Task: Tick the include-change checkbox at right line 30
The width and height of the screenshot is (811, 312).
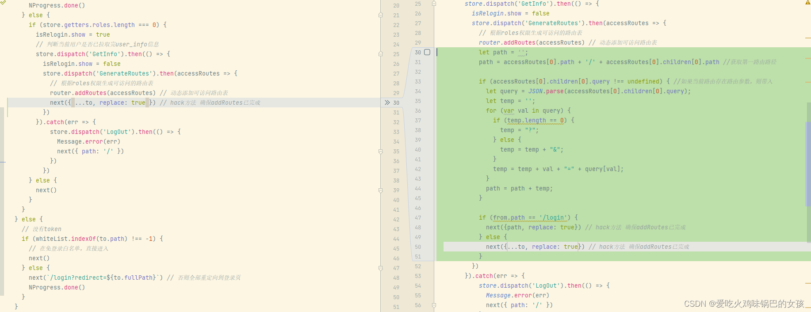Action: (427, 52)
